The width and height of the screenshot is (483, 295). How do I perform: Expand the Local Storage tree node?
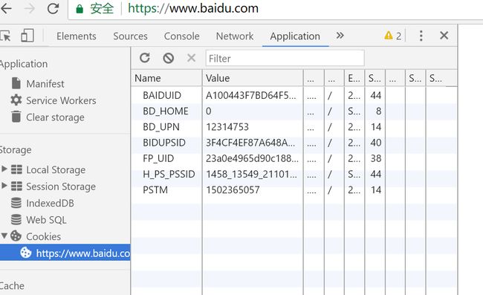4,169
